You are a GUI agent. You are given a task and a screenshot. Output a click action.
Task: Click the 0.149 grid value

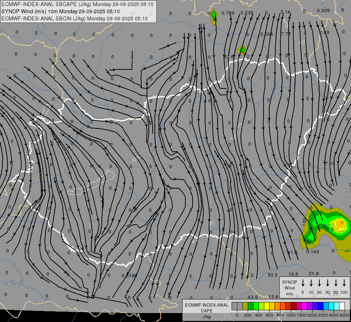[313, 252]
